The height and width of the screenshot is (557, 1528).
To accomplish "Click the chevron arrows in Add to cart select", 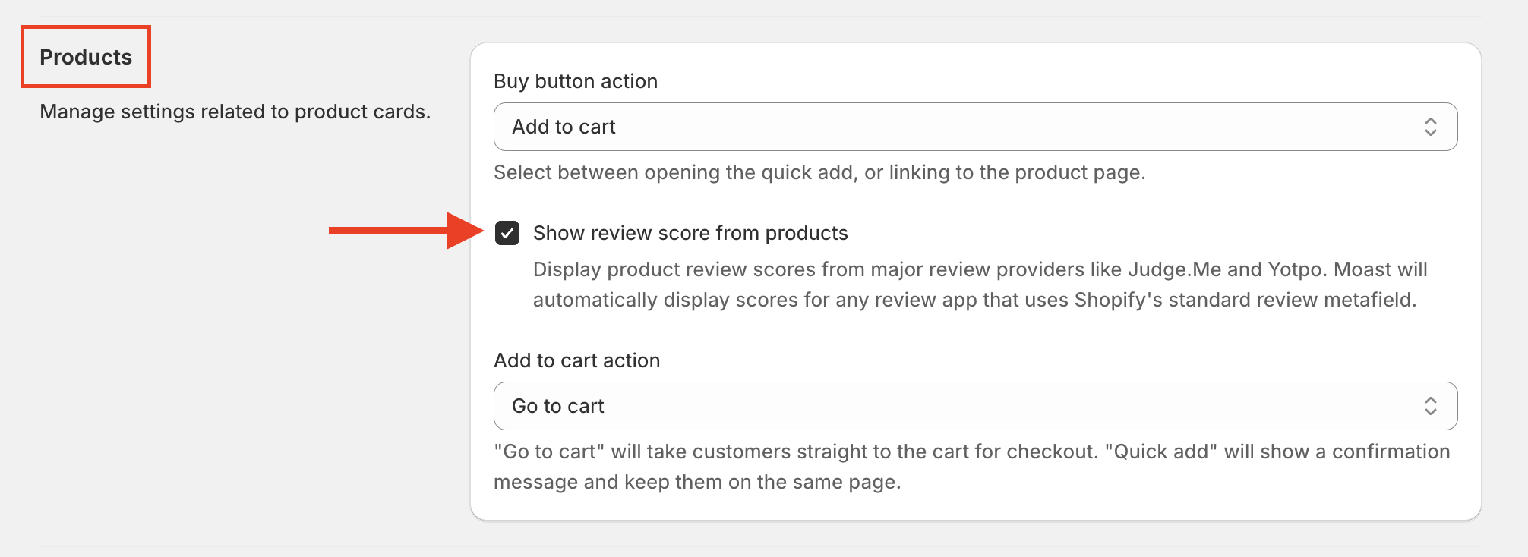I will pyautogui.click(x=1431, y=127).
